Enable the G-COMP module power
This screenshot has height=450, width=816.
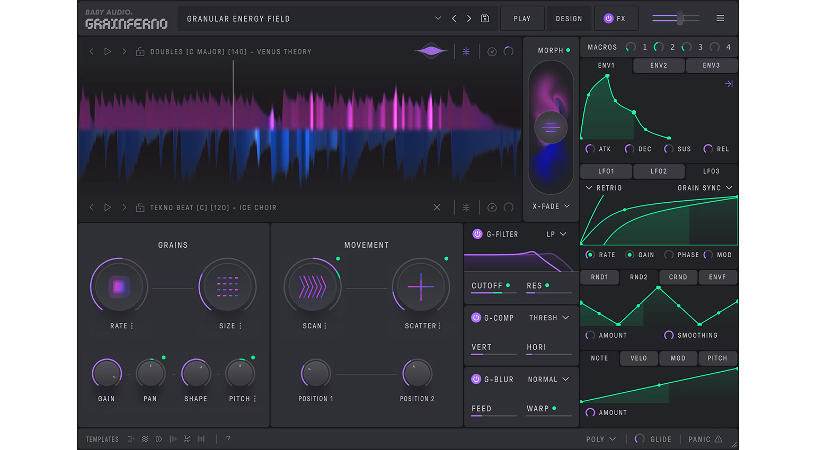pyautogui.click(x=476, y=318)
